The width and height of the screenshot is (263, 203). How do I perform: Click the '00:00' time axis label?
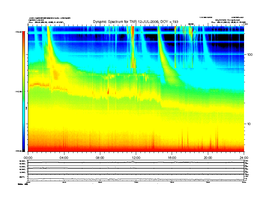click(x=28, y=158)
